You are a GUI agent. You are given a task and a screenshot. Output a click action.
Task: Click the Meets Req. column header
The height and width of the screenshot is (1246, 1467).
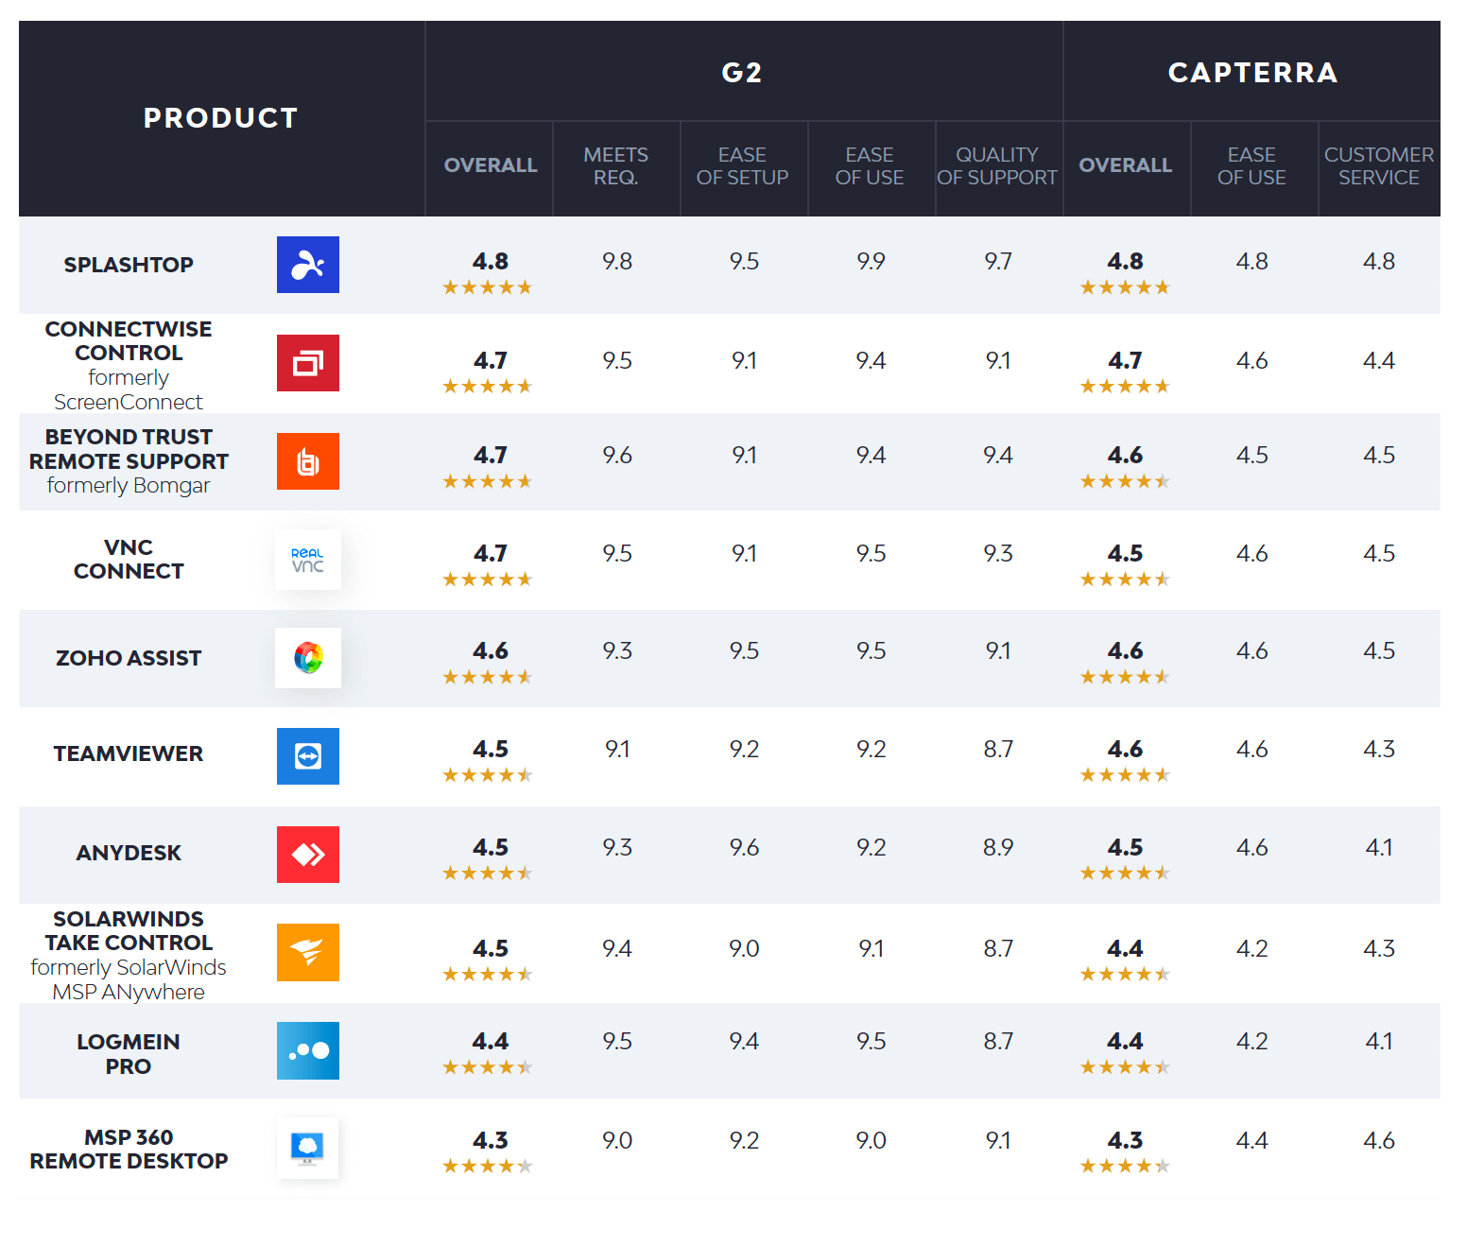(x=616, y=166)
